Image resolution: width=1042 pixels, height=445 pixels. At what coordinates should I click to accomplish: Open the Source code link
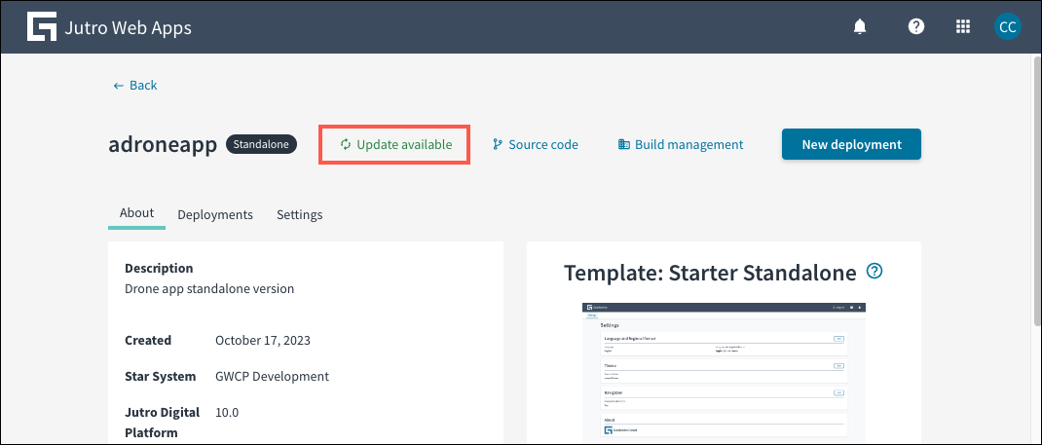click(x=536, y=144)
